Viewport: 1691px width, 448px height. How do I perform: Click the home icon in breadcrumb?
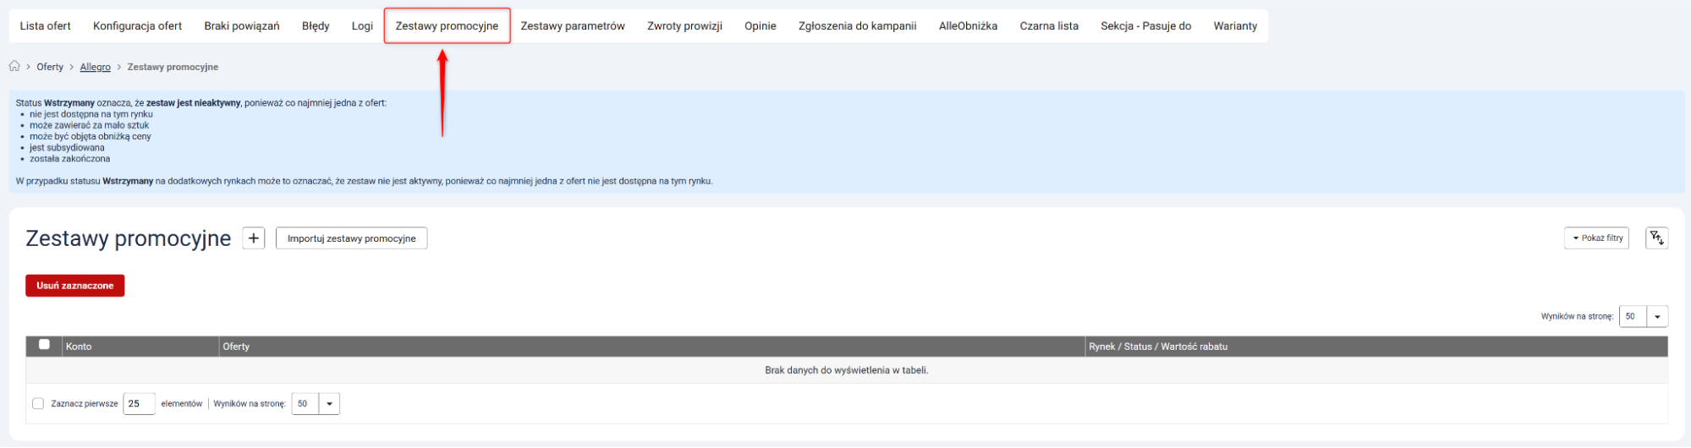tap(14, 67)
